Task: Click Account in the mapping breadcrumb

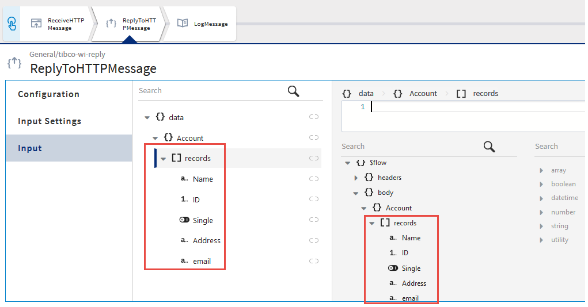Action: coord(423,93)
